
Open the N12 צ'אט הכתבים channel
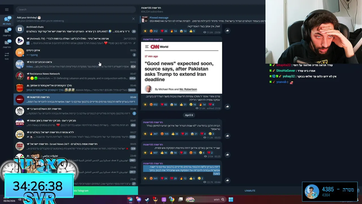coord(76,64)
